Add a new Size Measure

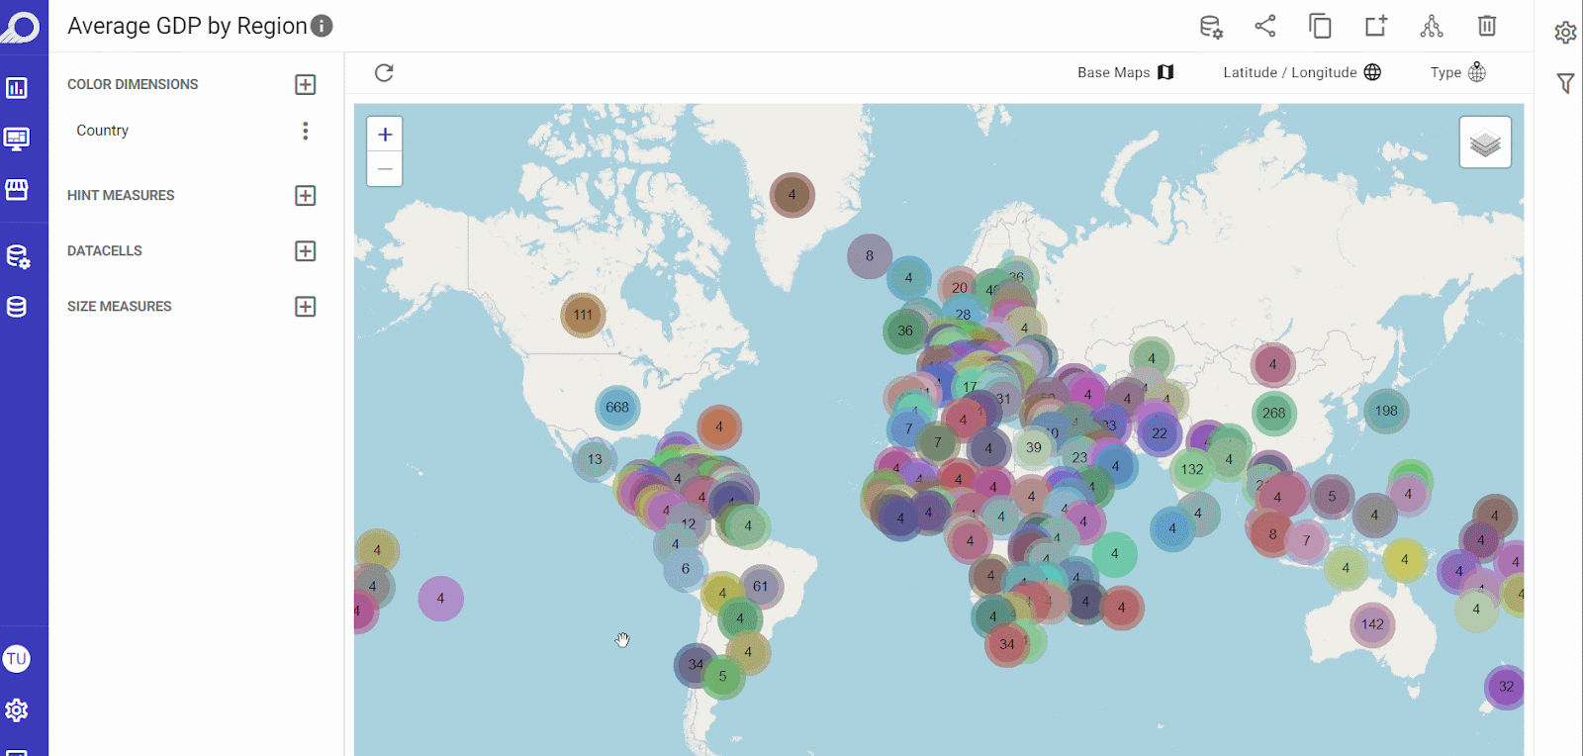(x=306, y=307)
